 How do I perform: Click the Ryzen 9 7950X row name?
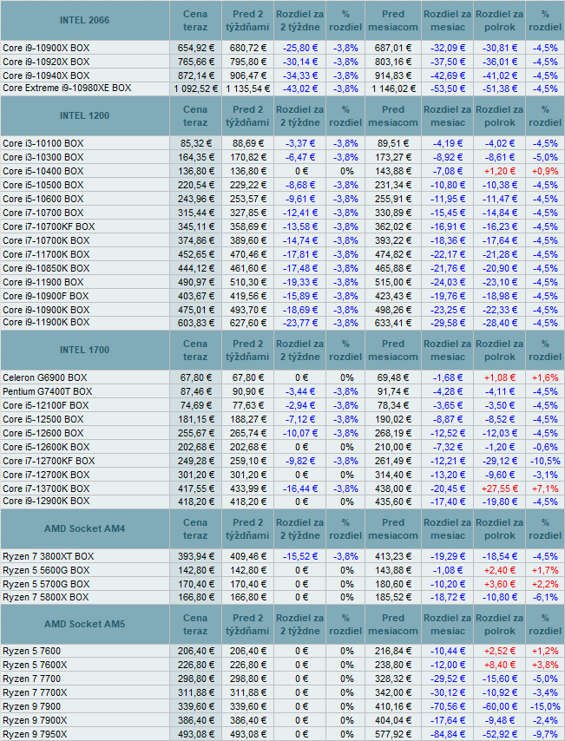coord(35,734)
